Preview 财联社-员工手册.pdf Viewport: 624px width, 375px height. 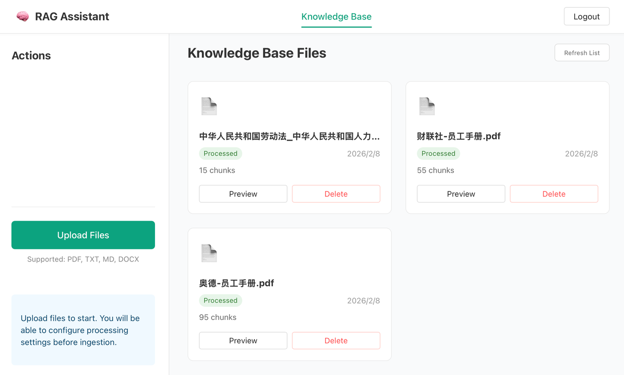click(x=461, y=194)
